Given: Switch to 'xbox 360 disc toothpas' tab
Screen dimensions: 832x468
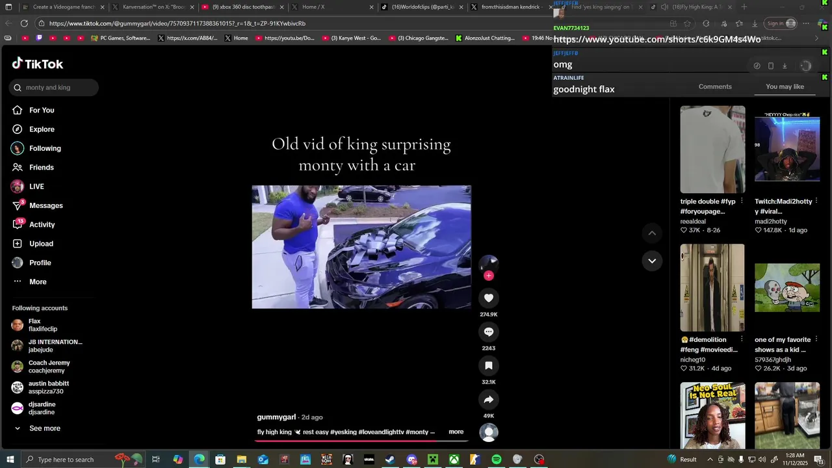Looking at the screenshot, I should click(x=244, y=7).
